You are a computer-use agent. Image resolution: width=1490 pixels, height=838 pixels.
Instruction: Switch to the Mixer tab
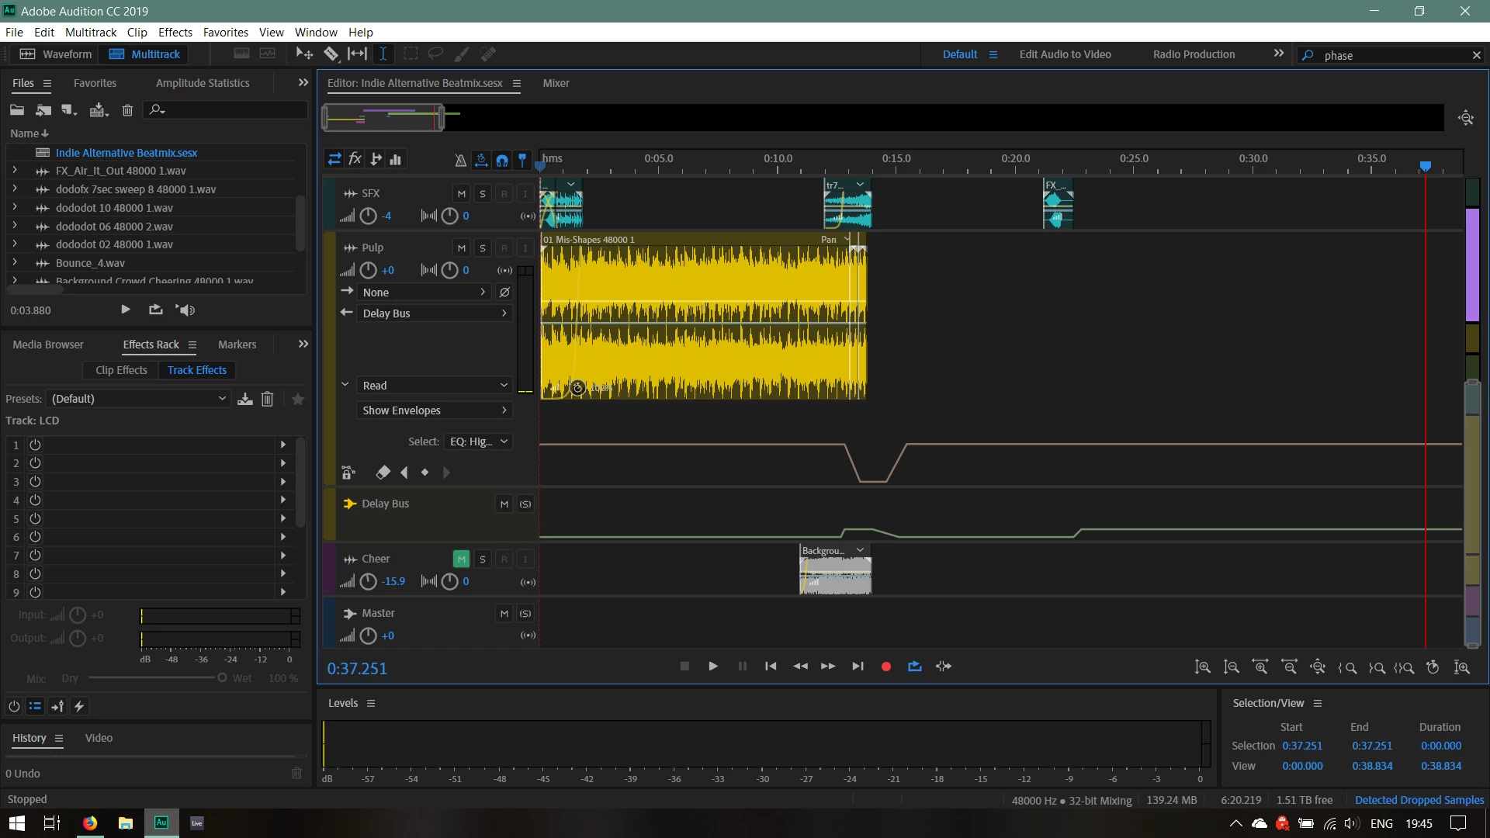[x=556, y=83]
